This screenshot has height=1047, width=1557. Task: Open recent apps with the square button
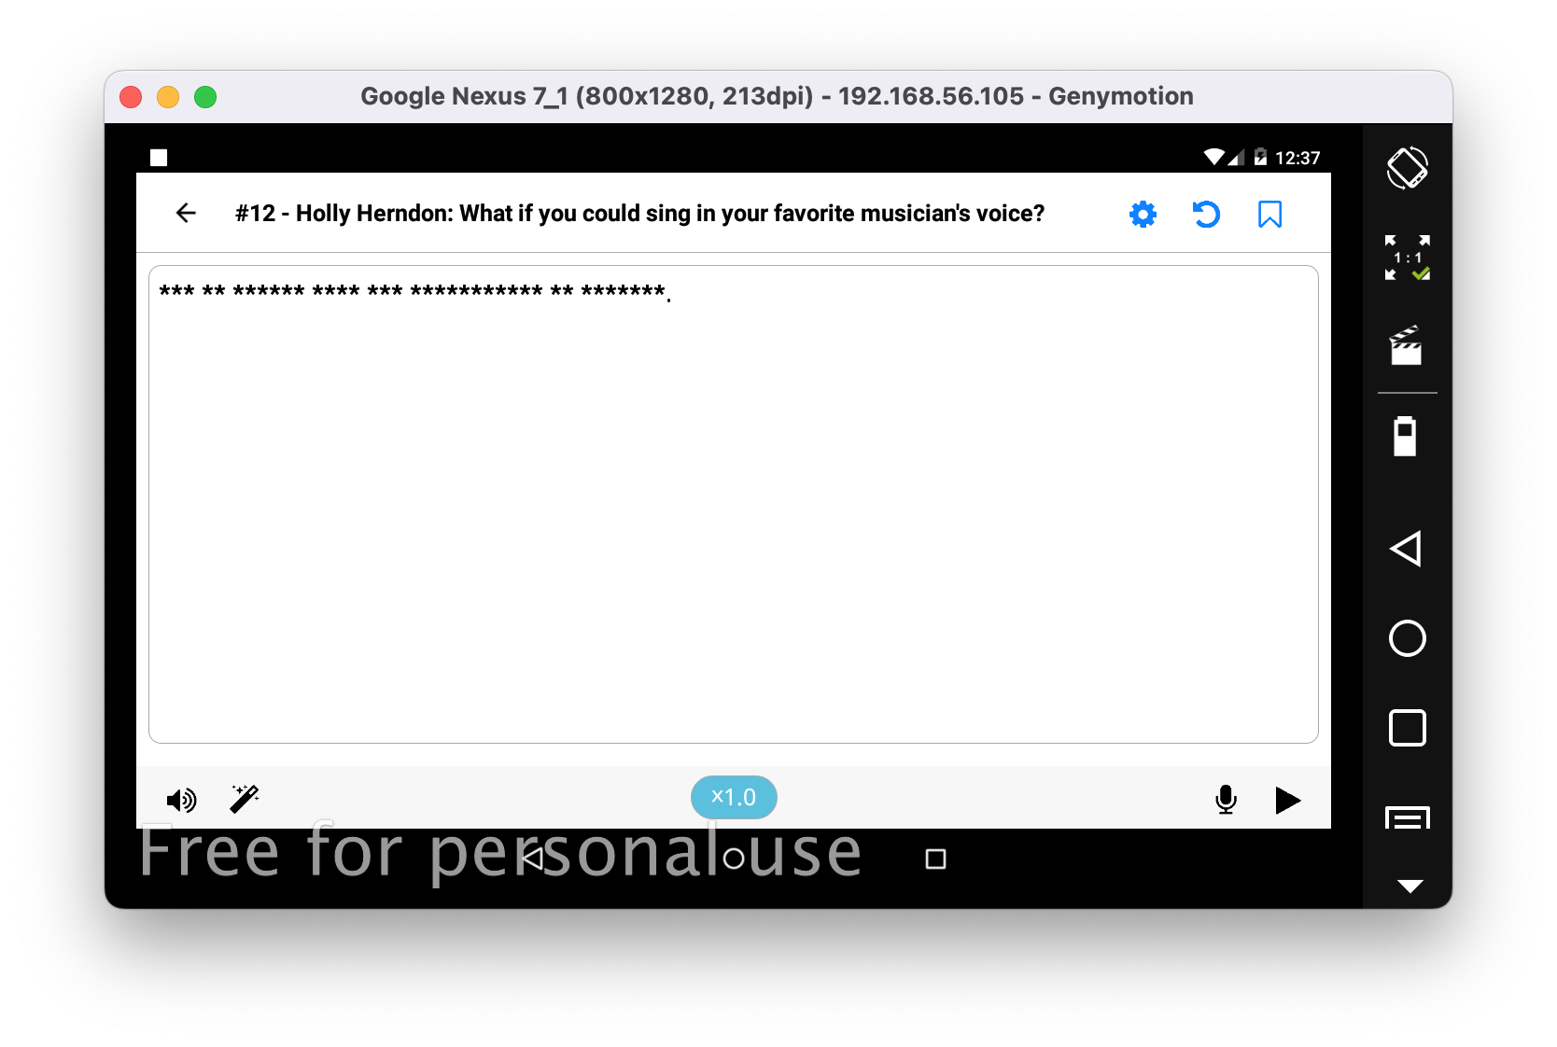pos(1407,729)
